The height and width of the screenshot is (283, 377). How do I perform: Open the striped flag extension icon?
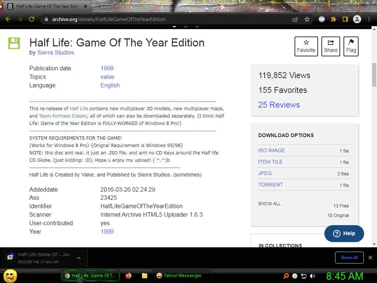pos(322,19)
